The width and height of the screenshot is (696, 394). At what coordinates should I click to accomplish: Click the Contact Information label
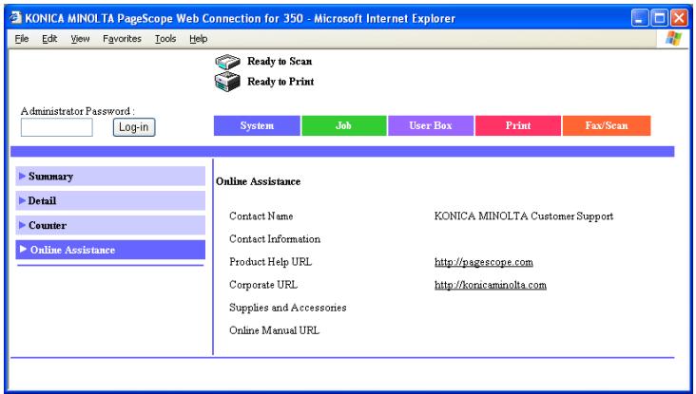pyautogui.click(x=275, y=239)
